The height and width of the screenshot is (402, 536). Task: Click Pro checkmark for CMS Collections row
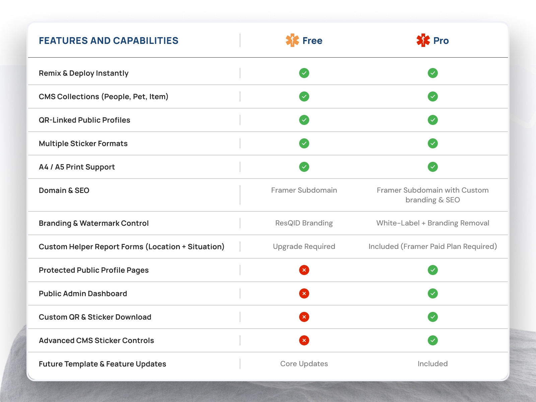[432, 96]
